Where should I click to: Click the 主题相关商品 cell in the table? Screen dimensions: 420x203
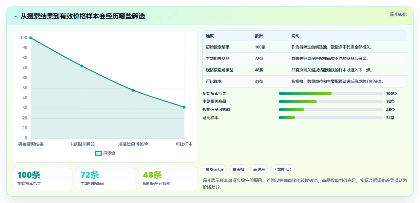(x=218, y=59)
